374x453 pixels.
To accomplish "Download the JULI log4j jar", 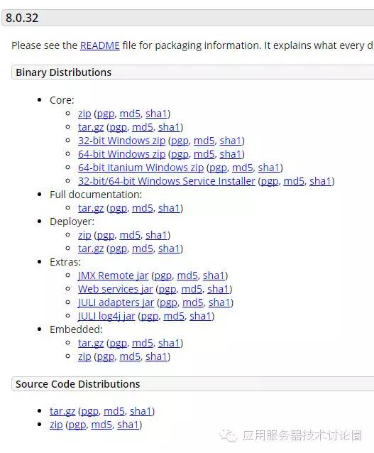I will [x=106, y=316].
